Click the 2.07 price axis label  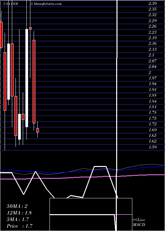152,61
